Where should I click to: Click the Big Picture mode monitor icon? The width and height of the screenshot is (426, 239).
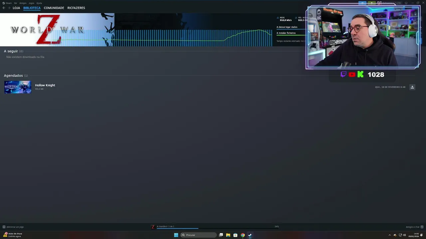pyautogui.click(x=406, y=3)
